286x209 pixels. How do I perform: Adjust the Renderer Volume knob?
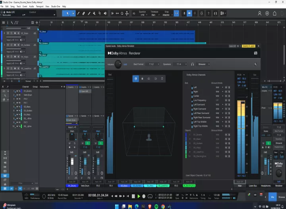point(118,64)
